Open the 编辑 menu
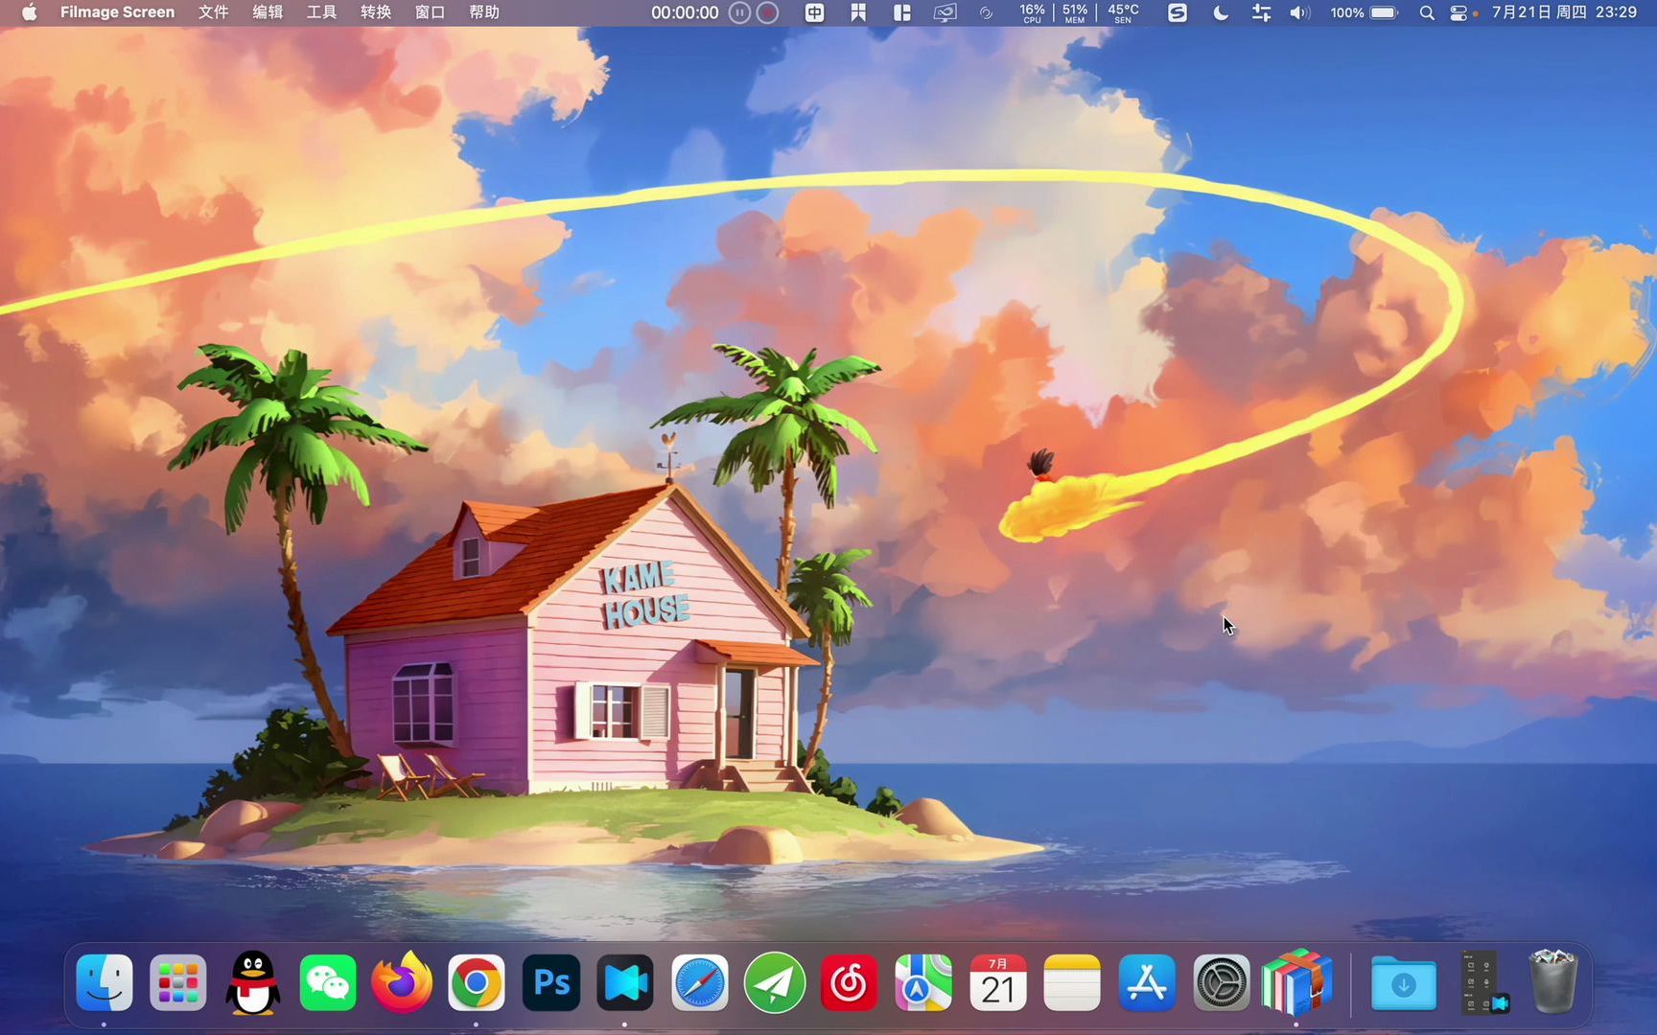Screen dimensions: 1657x1035 [268, 12]
